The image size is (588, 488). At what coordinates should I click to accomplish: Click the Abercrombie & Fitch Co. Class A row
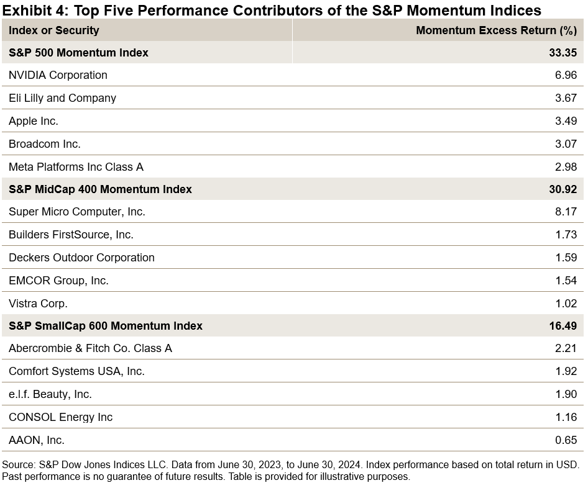(90, 348)
